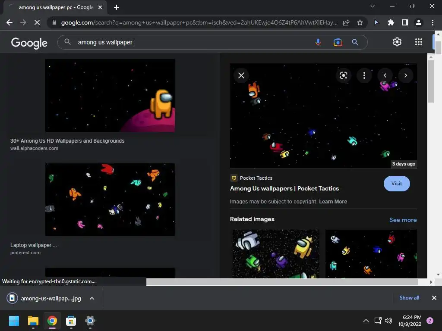
Task: Click the blue search magnifier button
Action: [355, 42]
